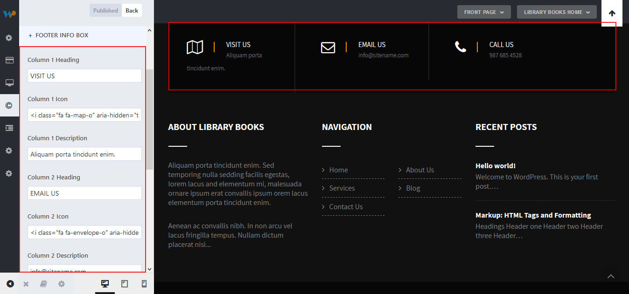Click the envelope icon beside Email Us
This screenshot has width=629, height=294.
(x=328, y=48)
